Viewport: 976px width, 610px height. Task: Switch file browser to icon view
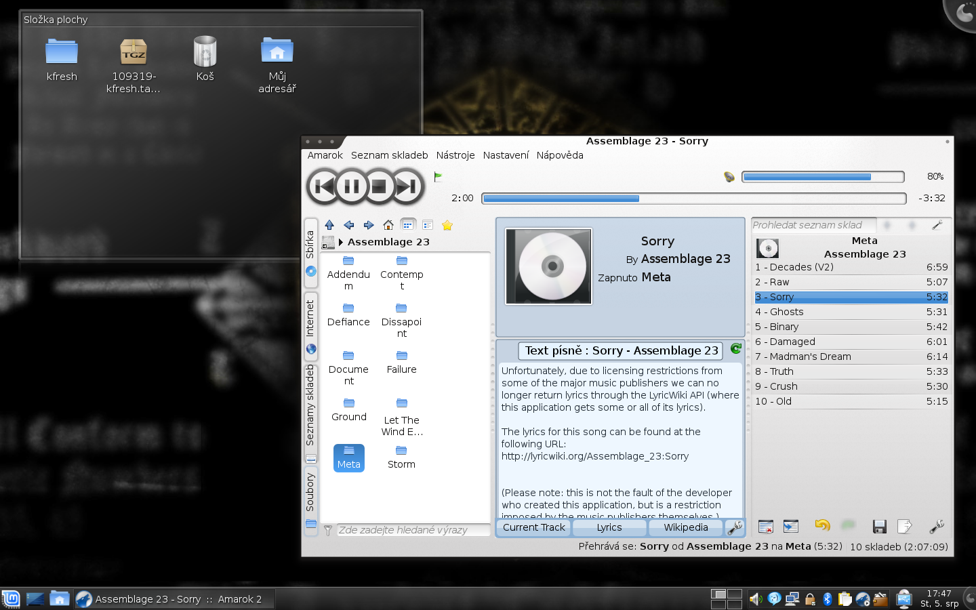pos(408,225)
